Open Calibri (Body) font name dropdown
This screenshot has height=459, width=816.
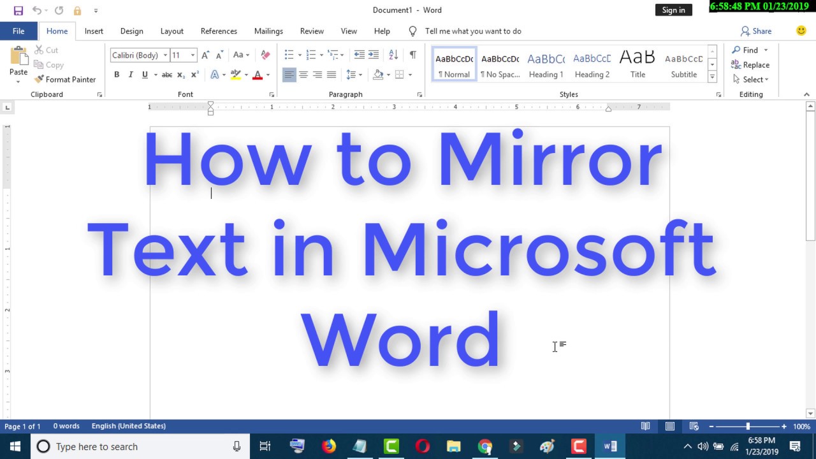(x=165, y=55)
